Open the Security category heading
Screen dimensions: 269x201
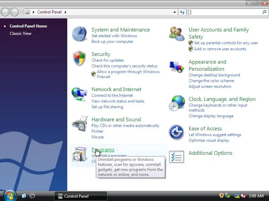(101, 54)
